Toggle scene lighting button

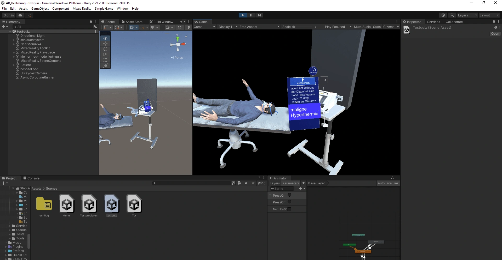click(189, 27)
